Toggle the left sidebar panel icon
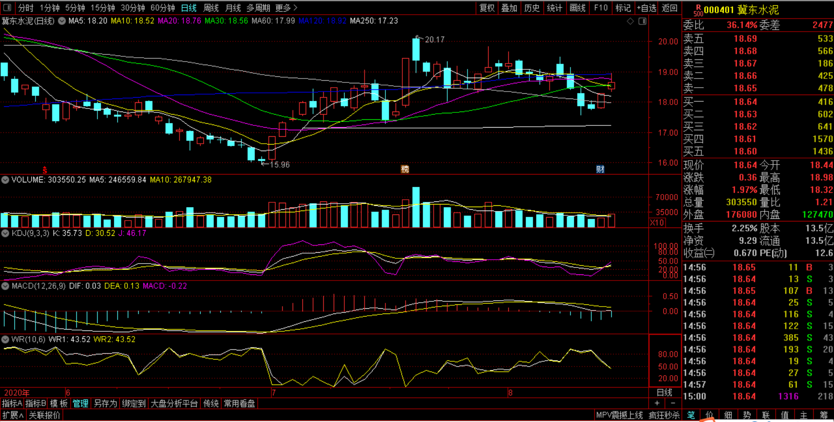 click(x=8, y=8)
